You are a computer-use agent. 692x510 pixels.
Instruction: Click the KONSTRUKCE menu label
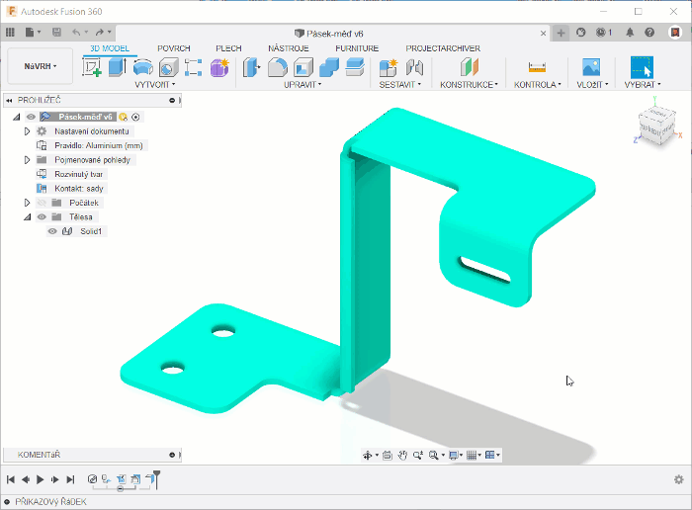470,85
